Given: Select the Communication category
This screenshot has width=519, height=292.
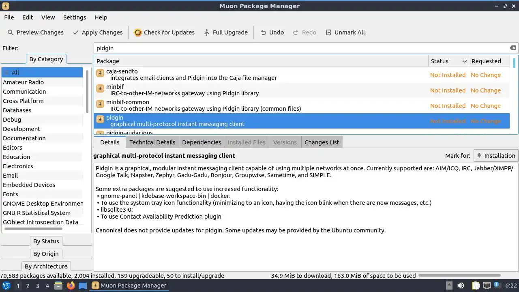Looking at the screenshot, I should (42, 91).
